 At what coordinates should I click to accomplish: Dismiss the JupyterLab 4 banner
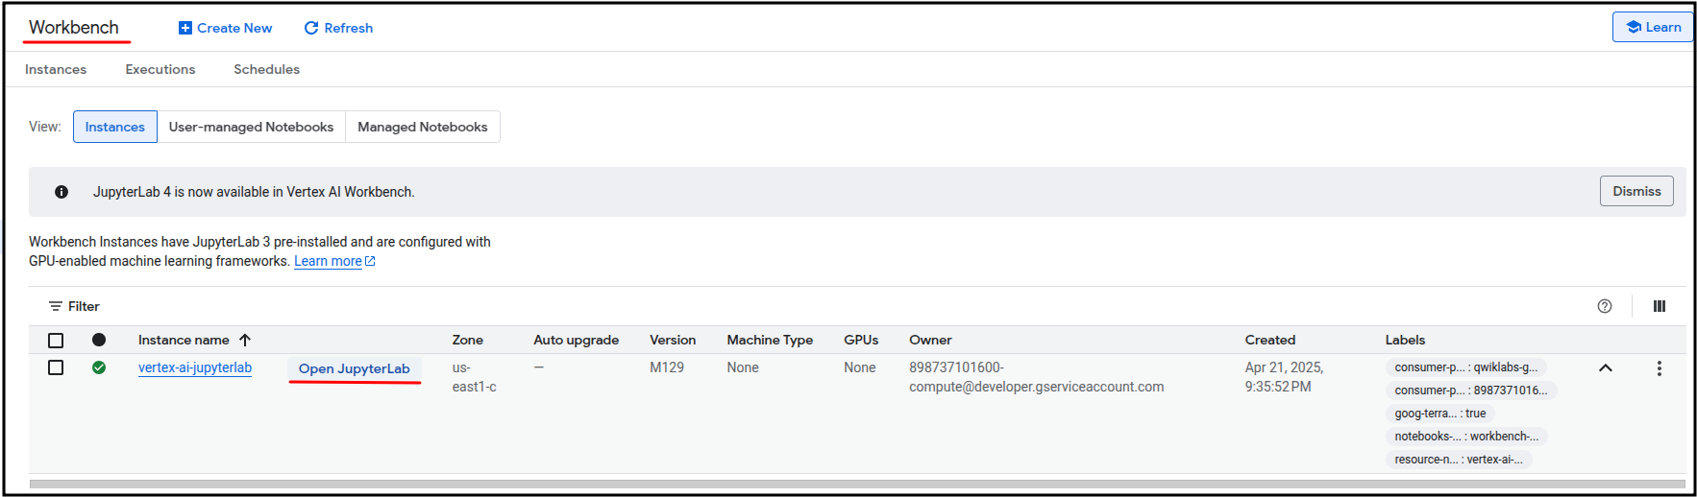[1636, 191]
